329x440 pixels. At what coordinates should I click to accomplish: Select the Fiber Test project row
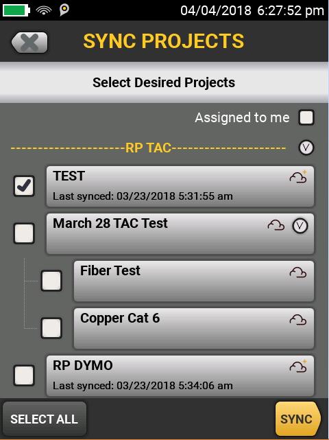[194, 281]
